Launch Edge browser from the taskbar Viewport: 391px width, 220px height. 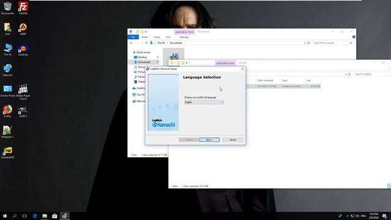35,216
